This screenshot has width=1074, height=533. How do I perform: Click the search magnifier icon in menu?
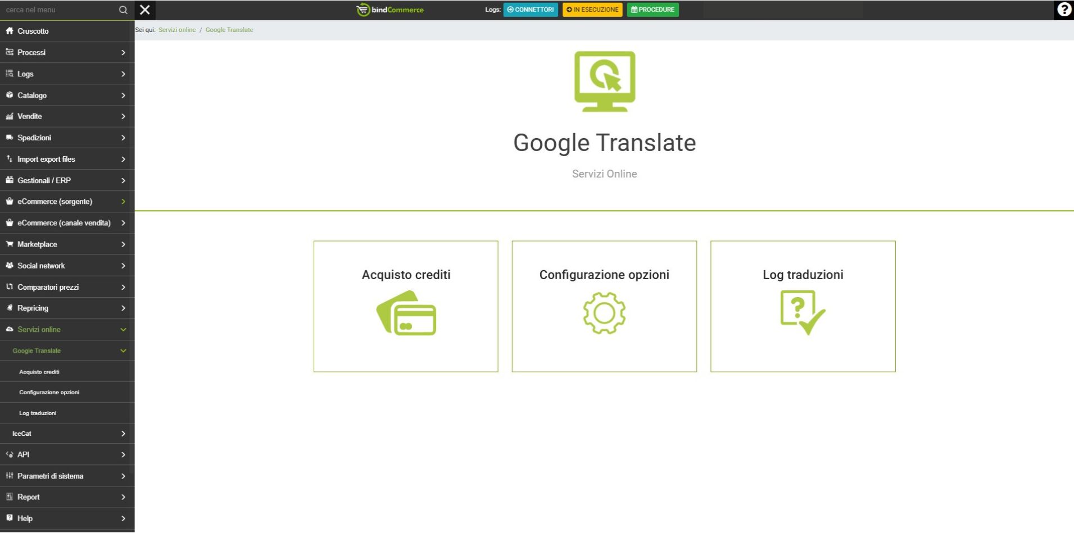click(x=123, y=10)
